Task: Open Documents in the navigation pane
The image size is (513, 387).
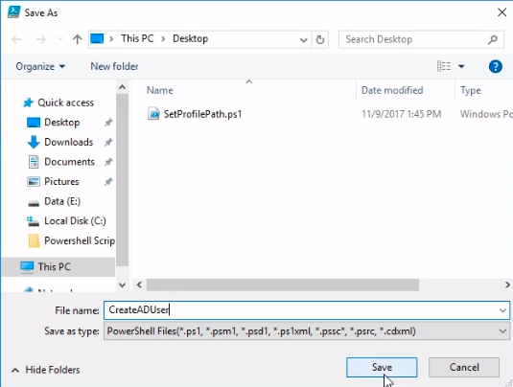Action: [69, 162]
